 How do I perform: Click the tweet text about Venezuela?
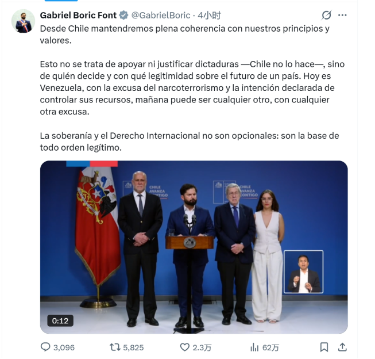click(x=192, y=87)
